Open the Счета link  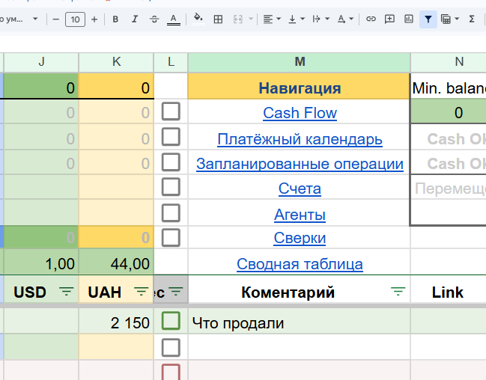point(300,189)
